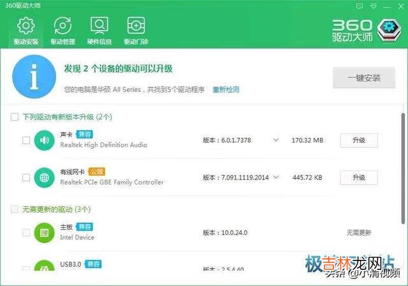Click the 声卡 sound card speaker icon

pos(44,140)
